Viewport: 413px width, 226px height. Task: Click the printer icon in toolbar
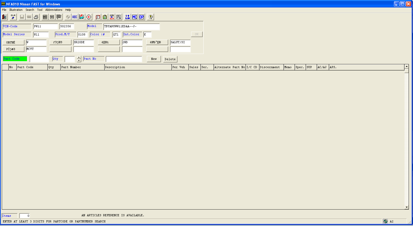point(36,17)
